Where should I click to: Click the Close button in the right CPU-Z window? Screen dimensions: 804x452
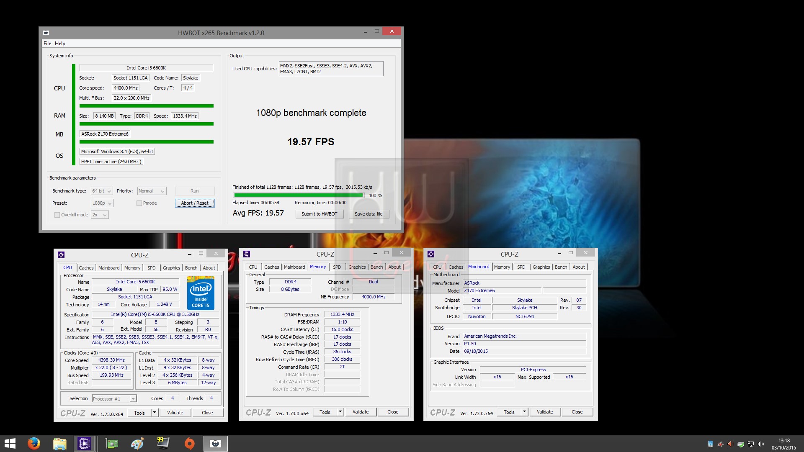coord(577,412)
